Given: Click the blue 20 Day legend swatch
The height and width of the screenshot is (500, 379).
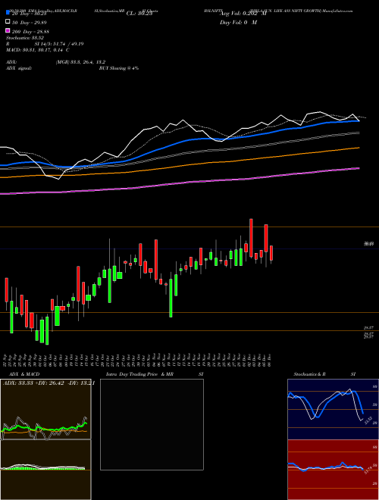Looking at the screenshot, I should [x=8, y=14].
